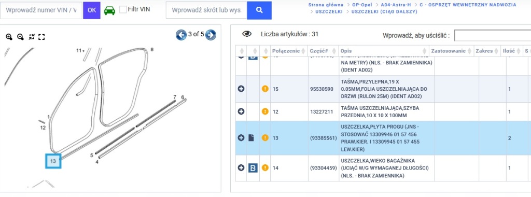Viewport: 531px width, 197px height.
Task: Focus the VIN number input field
Action: 41,10
